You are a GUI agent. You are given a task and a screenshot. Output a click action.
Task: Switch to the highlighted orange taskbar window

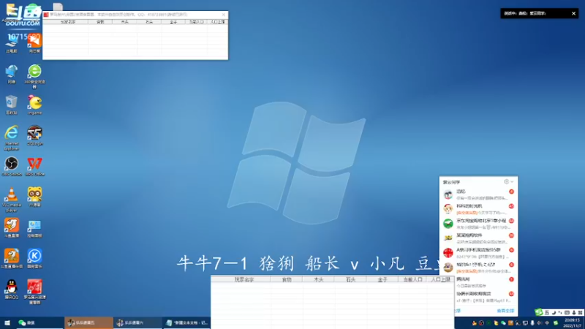(88, 322)
